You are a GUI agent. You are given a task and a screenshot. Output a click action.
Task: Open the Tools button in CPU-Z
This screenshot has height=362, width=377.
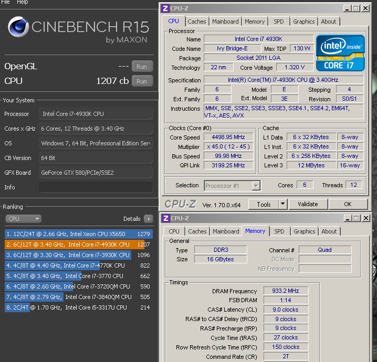264,205
